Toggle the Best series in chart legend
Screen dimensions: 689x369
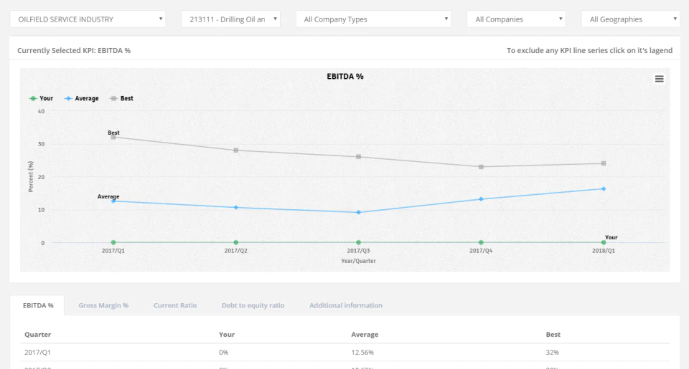point(121,98)
